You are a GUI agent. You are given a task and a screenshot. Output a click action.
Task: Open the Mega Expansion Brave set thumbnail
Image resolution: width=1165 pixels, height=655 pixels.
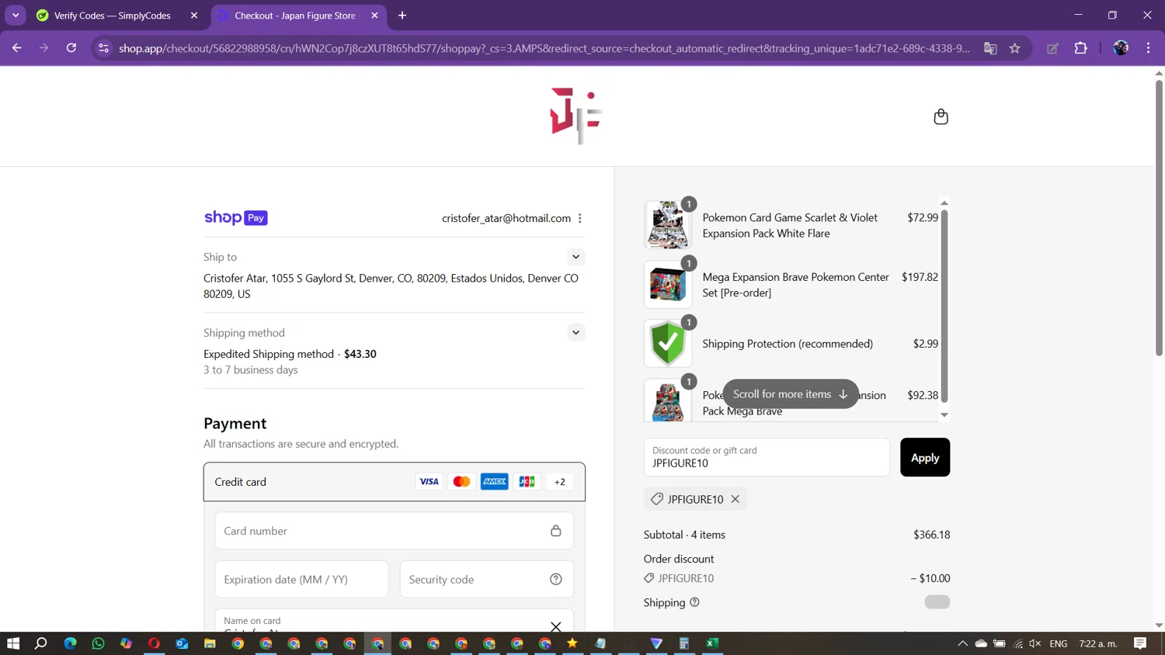click(668, 284)
